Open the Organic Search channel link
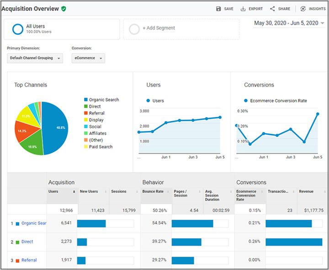 click(34, 223)
